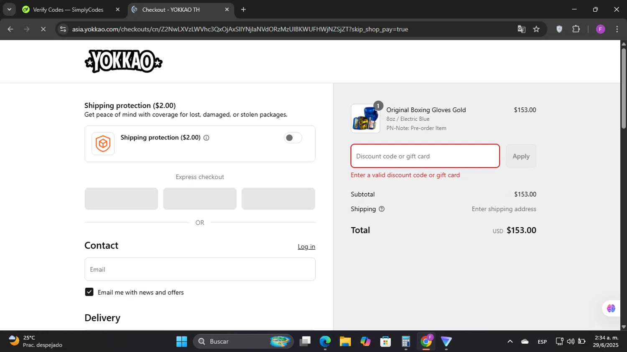Click the volume speaker tray icon
The height and width of the screenshot is (352, 627).
(571, 342)
